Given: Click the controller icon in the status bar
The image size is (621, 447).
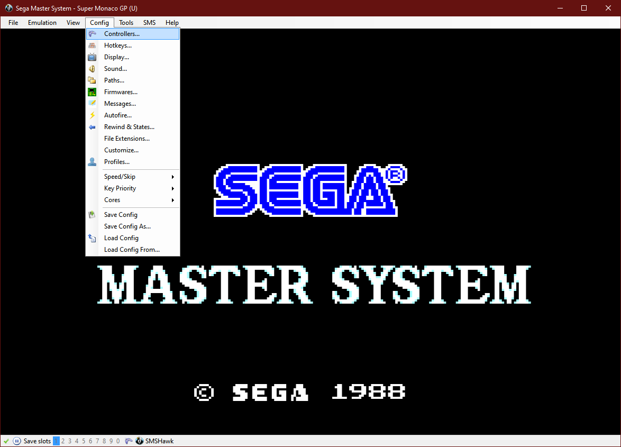Looking at the screenshot, I should [x=129, y=441].
